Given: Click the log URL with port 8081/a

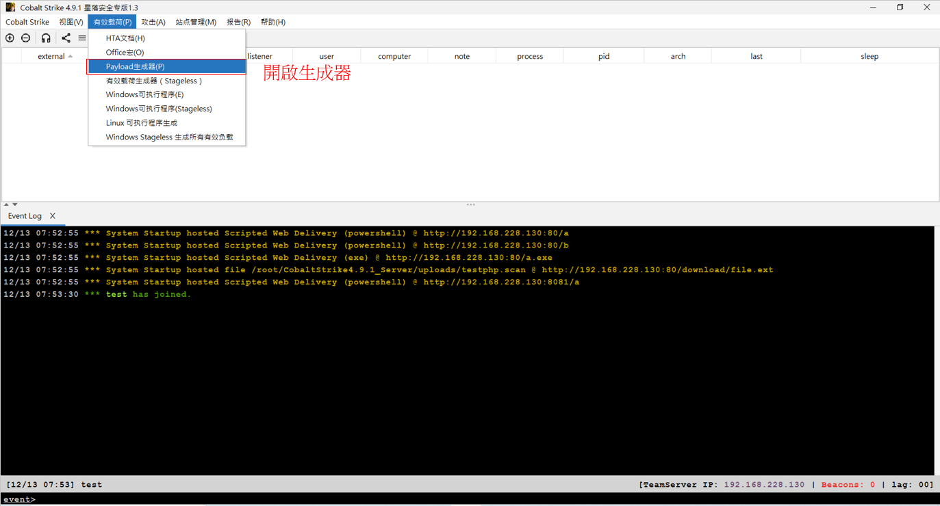Looking at the screenshot, I should pyautogui.click(x=501, y=282).
